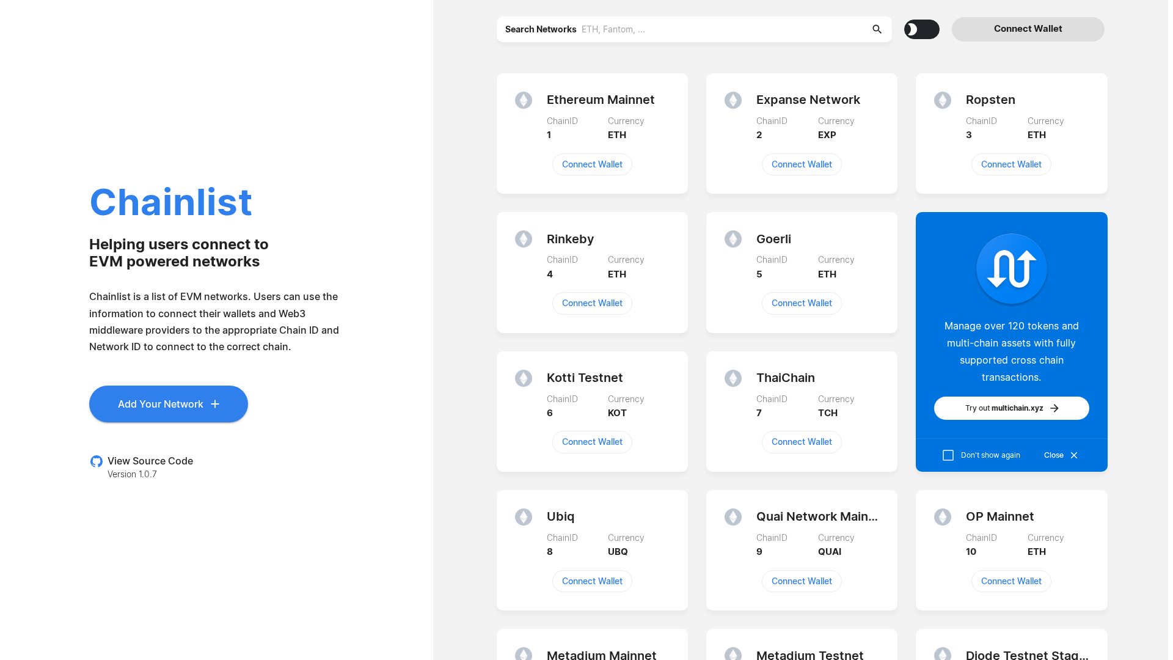
Task: Click the Metadium Mainnet chain icon
Action: (524, 654)
